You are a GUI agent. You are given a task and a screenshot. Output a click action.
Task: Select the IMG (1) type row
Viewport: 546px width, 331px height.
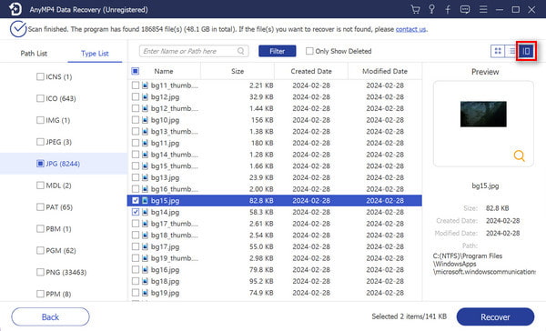(64, 120)
